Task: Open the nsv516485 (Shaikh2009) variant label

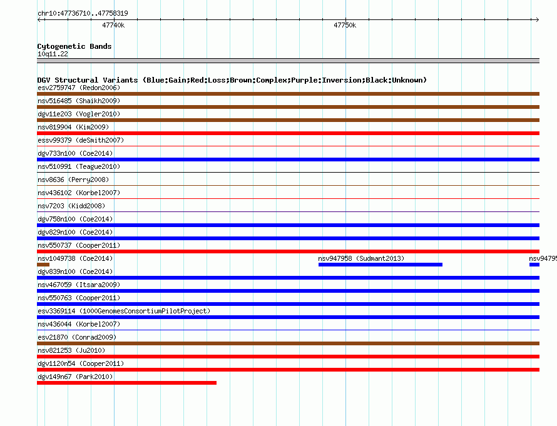Action: (79, 101)
